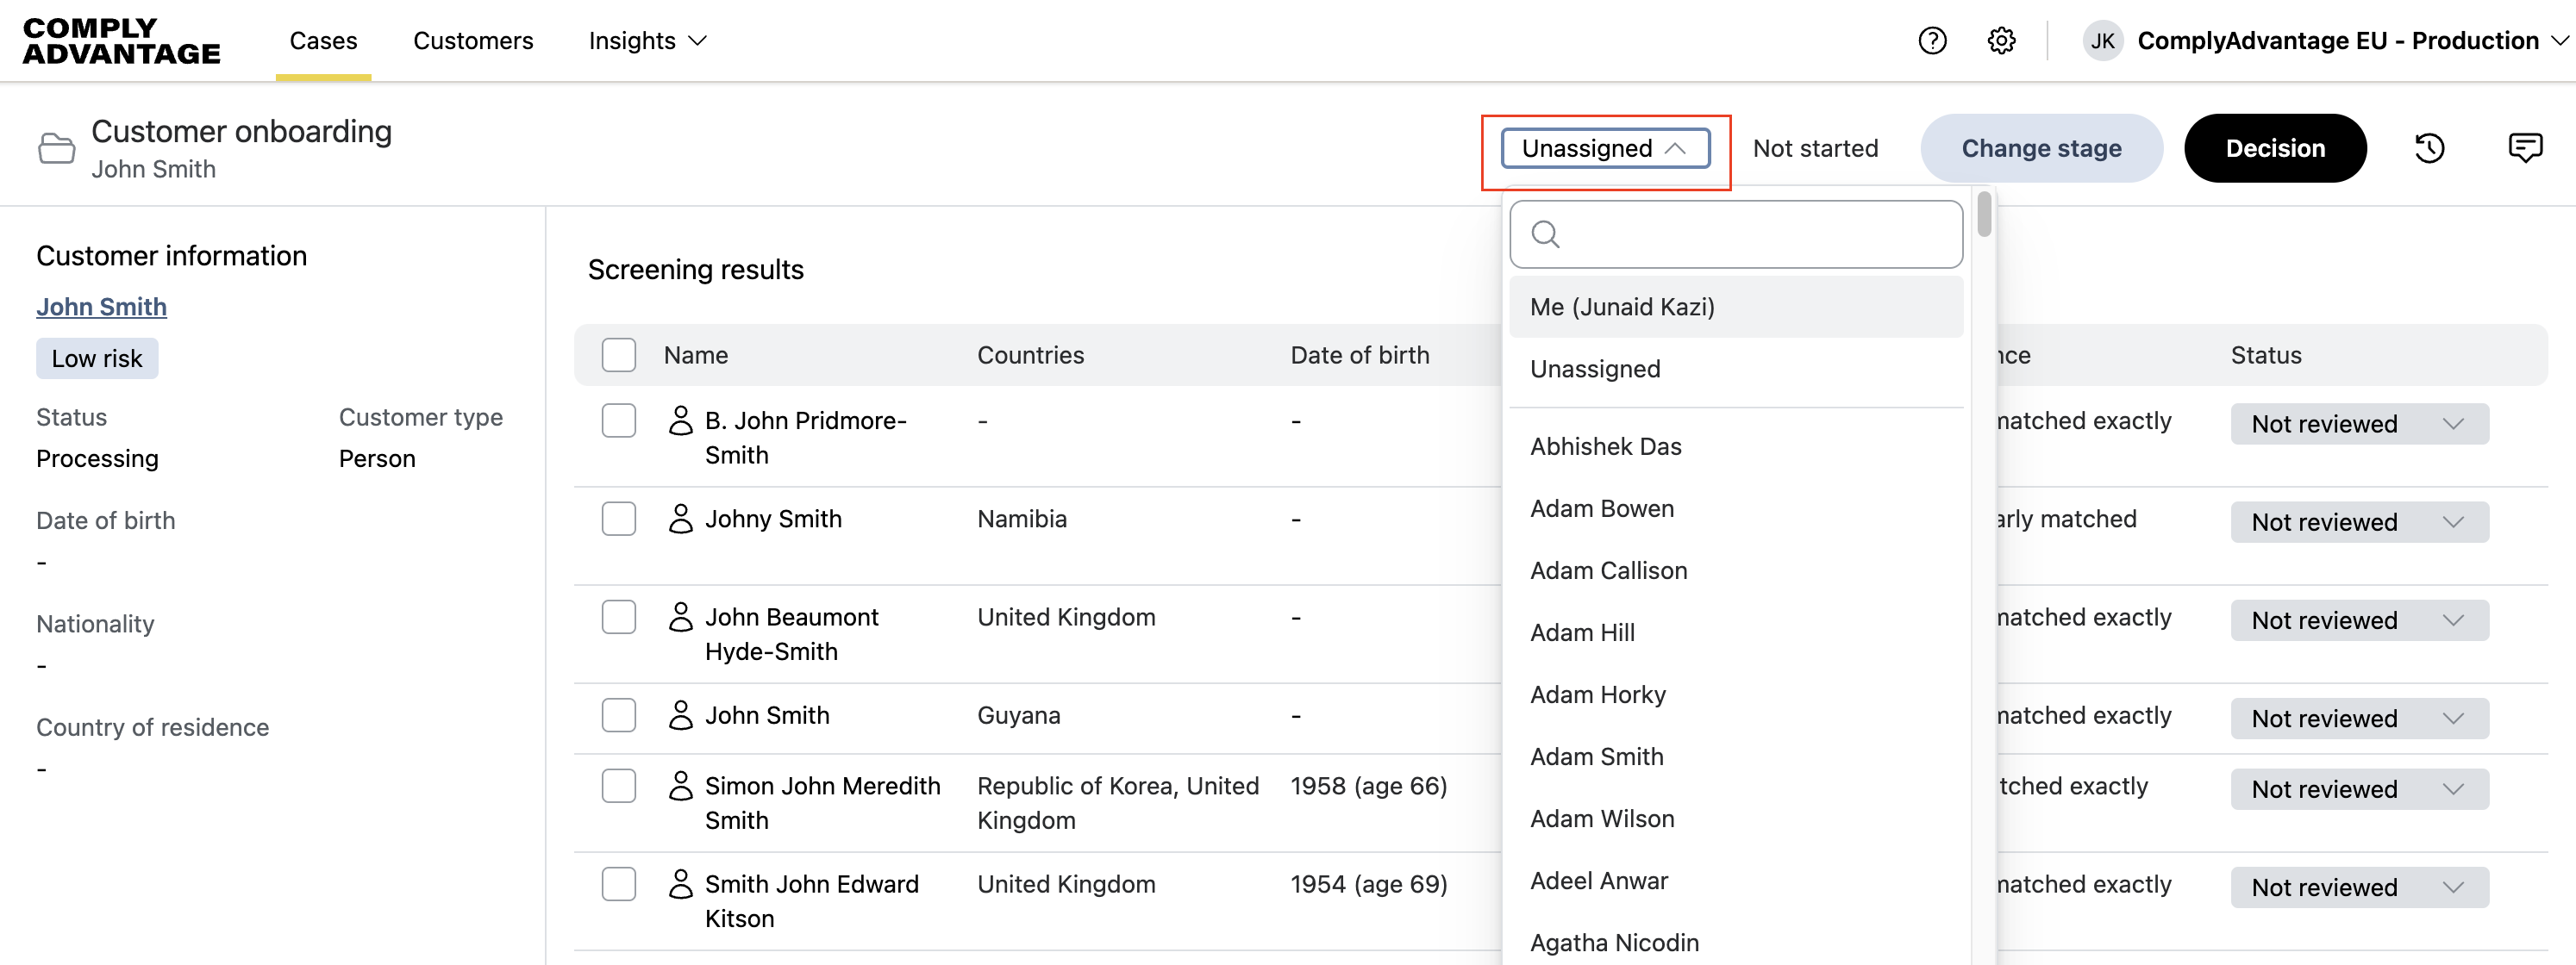Click the JK user avatar

2102,41
